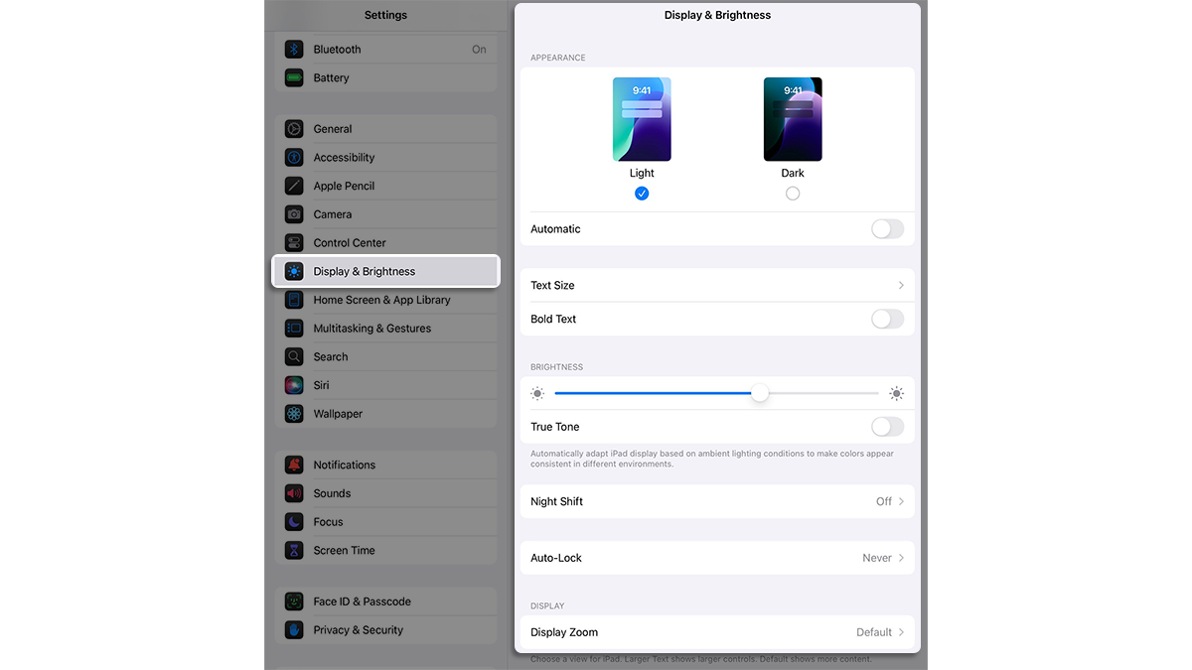Image resolution: width=1192 pixels, height=670 pixels.
Task: Open the Display Zoom row
Action: pos(717,632)
